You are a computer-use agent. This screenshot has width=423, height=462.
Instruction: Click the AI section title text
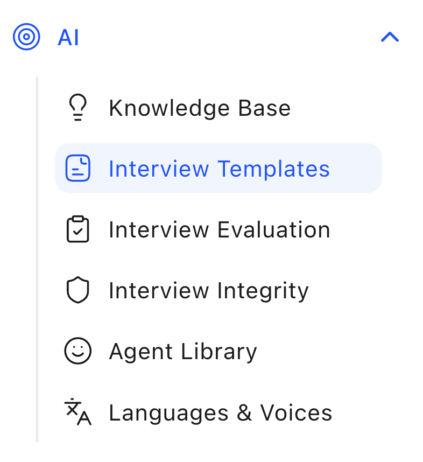tap(68, 38)
